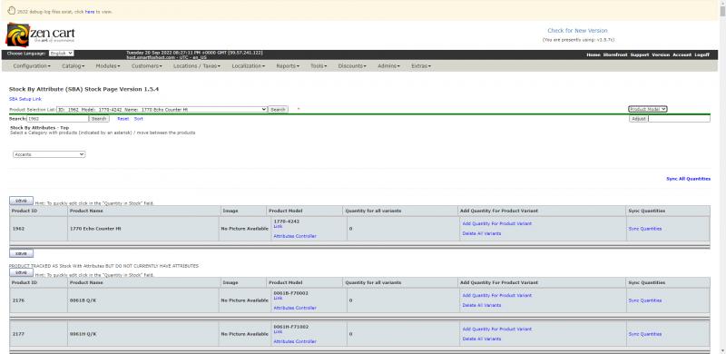Open Attributes Controller for product 2176

[295, 308]
